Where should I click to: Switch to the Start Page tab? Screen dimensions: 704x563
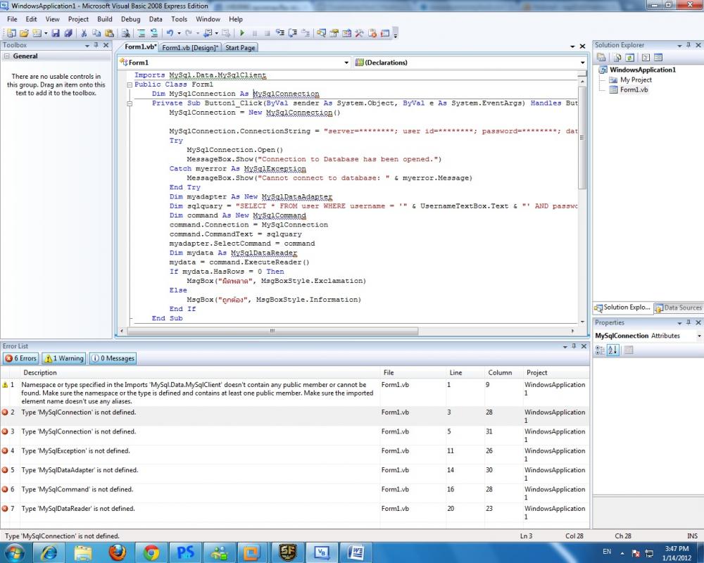[240, 48]
